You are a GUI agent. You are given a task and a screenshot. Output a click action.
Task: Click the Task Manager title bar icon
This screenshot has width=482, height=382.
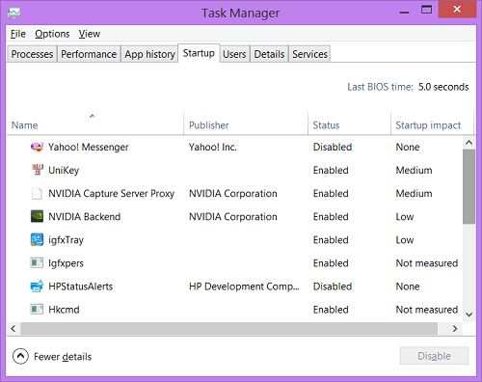click(x=13, y=13)
